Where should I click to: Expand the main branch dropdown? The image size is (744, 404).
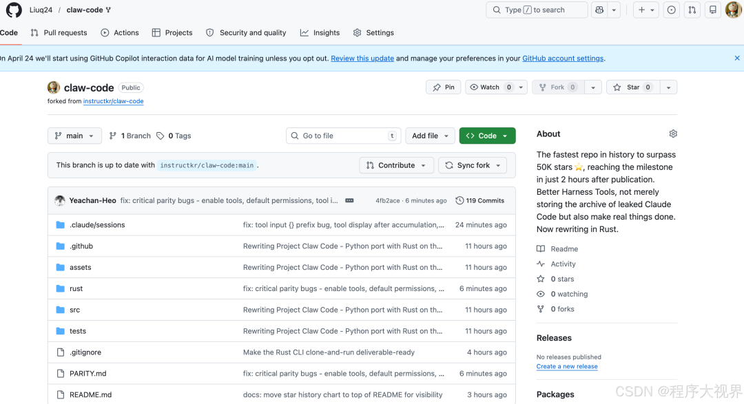click(x=74, y=136)
